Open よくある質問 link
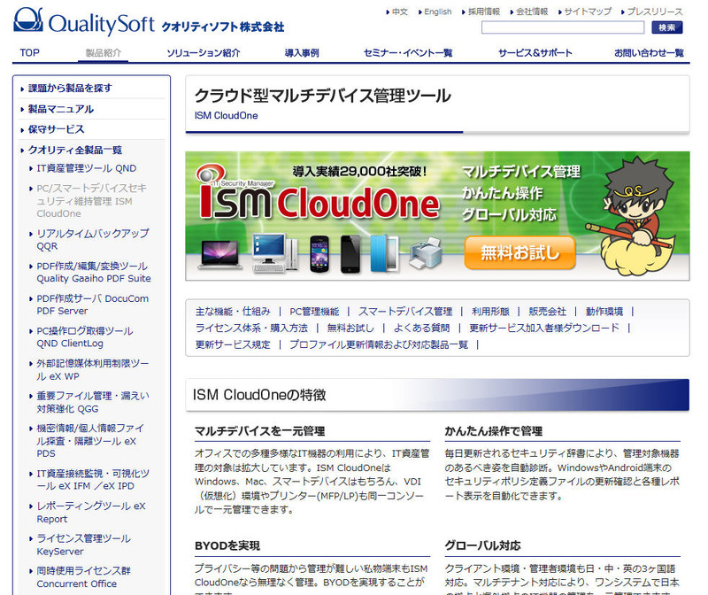This screenshot has height=595, width=708. [x=420, y=328]
